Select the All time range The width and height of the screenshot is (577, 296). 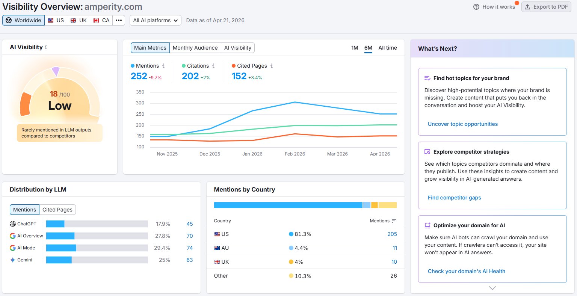388,48
